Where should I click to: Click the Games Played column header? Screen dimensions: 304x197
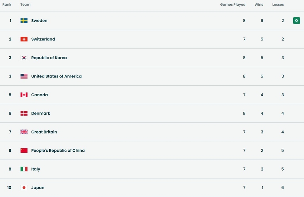pyautogui.click(x=232, y=5)
